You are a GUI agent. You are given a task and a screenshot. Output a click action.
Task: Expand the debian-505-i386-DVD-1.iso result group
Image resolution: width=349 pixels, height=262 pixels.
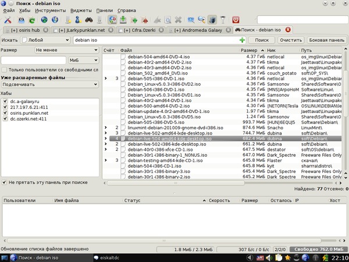105,77
